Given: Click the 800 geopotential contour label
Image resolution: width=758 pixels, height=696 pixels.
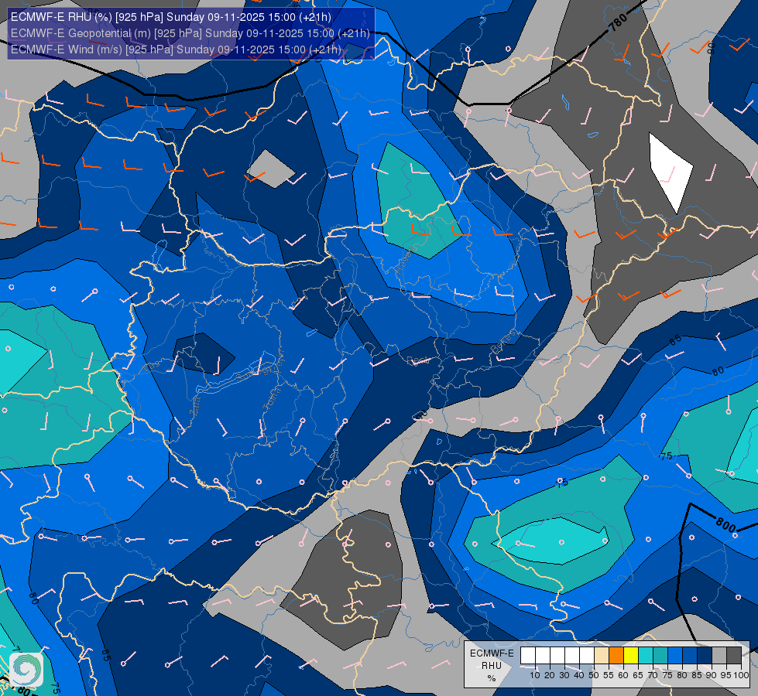Looking at the screenshot, I should click(725, 524).
